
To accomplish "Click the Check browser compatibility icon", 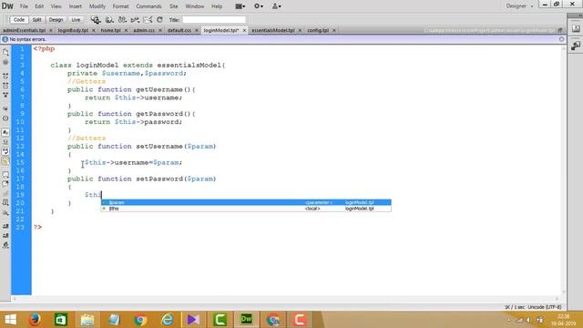I will 148,20.
